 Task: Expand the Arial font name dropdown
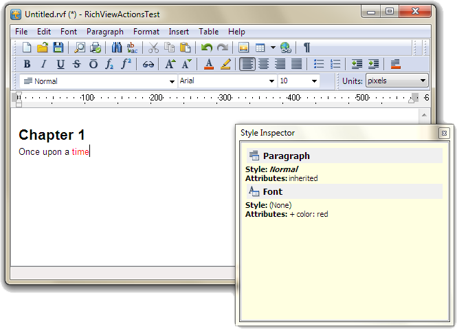(271, 81)
